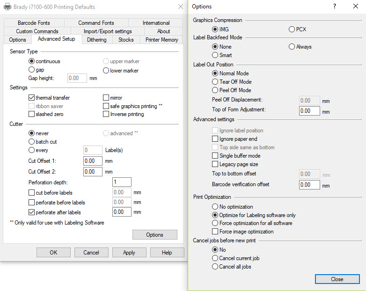Click the Apply button
The width and height of the screenshot is (366, 291).
pos(129,253)
